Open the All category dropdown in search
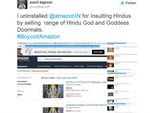This screenshot has height=113, width=150. 40,59
